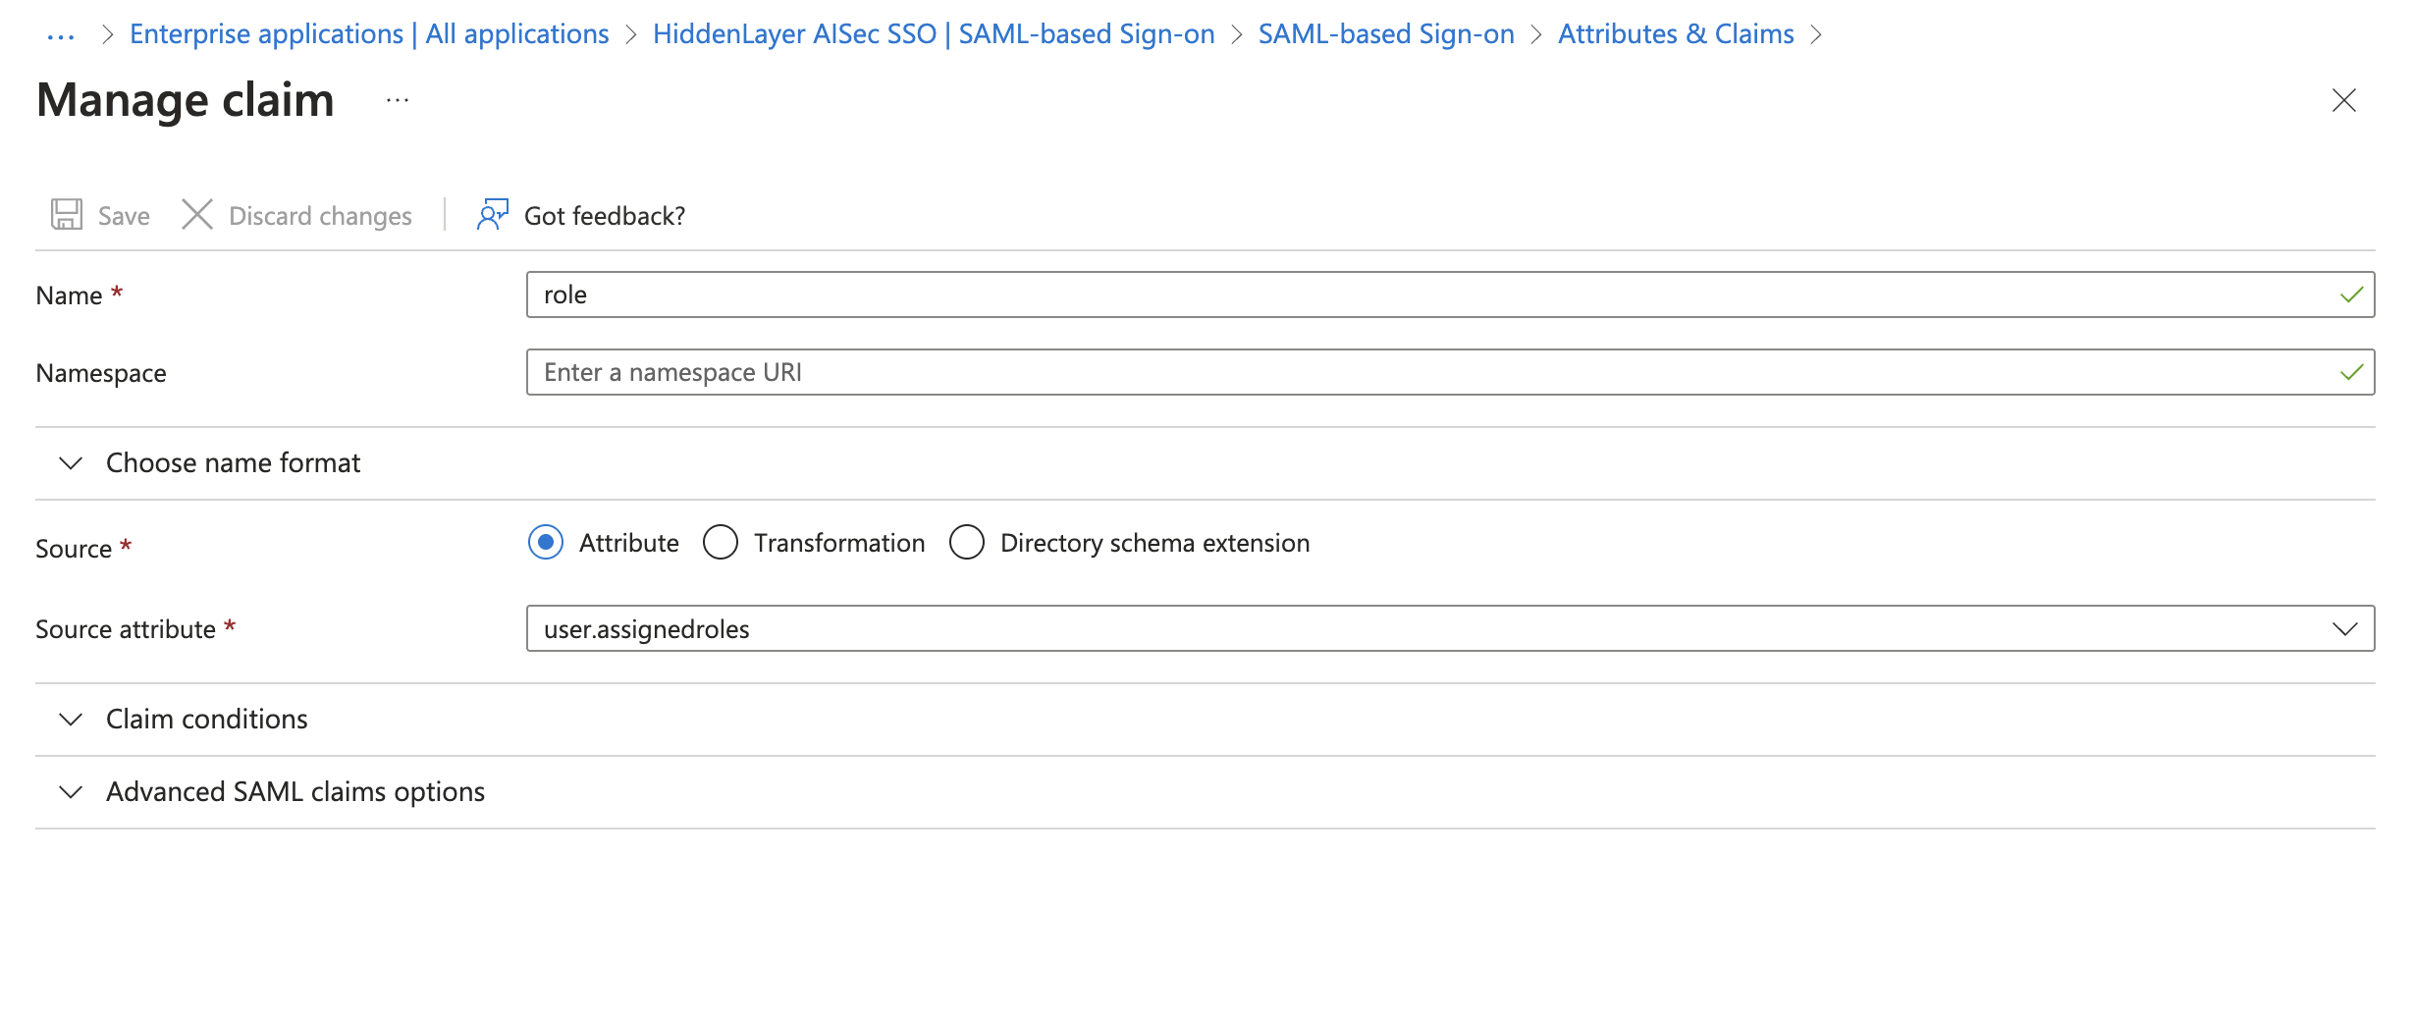Click the Discard changes X icon

[x=197, y=215]
